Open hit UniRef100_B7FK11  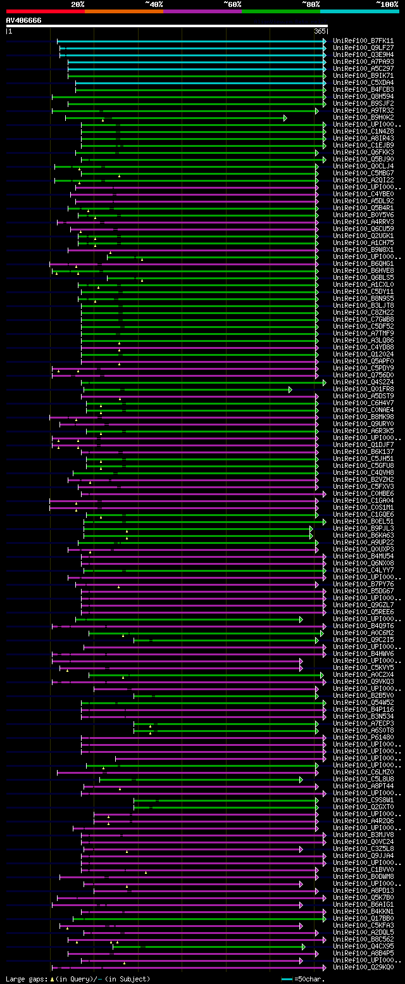[x=363, y=41]
